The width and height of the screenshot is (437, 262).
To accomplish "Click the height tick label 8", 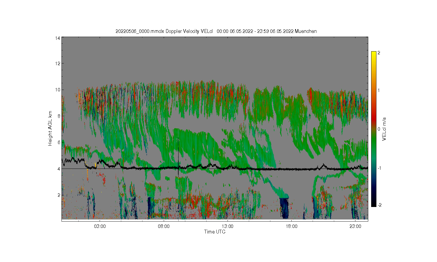I will pos(59,116).
